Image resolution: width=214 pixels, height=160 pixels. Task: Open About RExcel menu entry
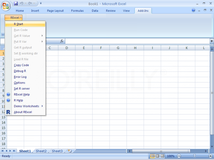pyautogui.click(x=23, y=112)
